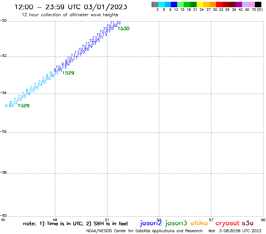Select the orange 27–30 ft swatch
Viewport: 266px width, 234px height.
tap(213, 4)
